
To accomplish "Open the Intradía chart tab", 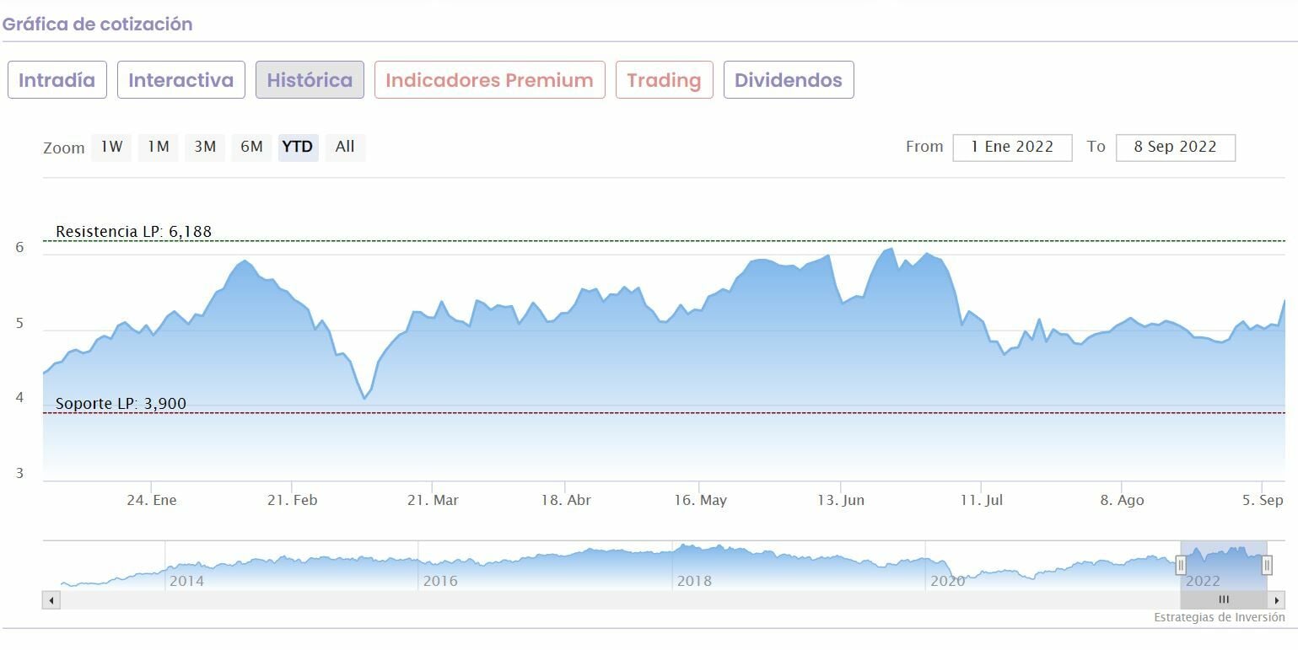I will (x=57, y=80).
